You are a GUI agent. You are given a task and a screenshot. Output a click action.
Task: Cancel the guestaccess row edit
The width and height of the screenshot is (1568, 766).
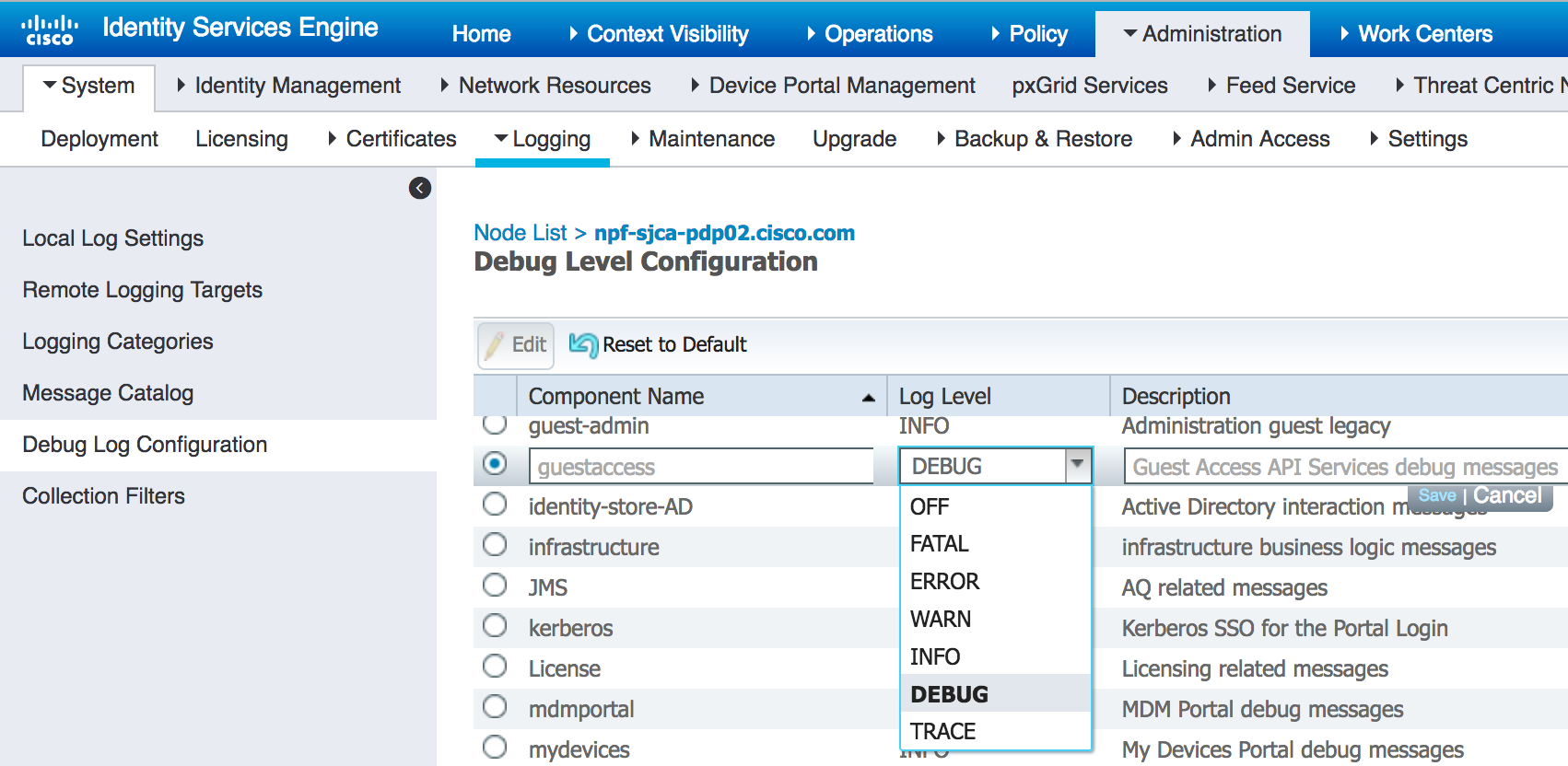tap(1507, 495)
